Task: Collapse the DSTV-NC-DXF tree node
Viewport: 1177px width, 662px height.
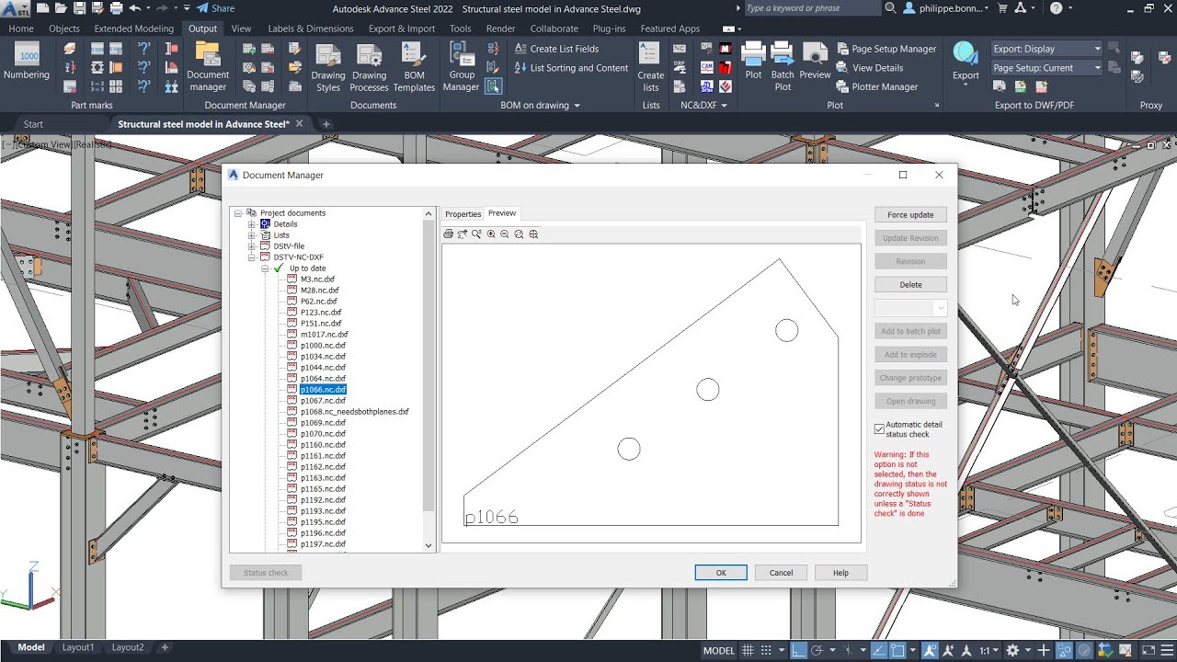Action: (x=251, y=257)
